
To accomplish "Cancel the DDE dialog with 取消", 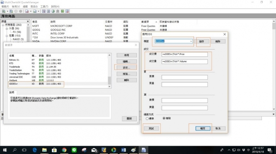I will pyautogui.click(x=218, y=128).
